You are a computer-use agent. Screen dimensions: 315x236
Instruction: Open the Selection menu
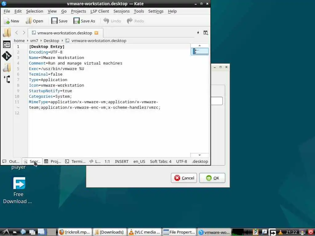[34, 11]
